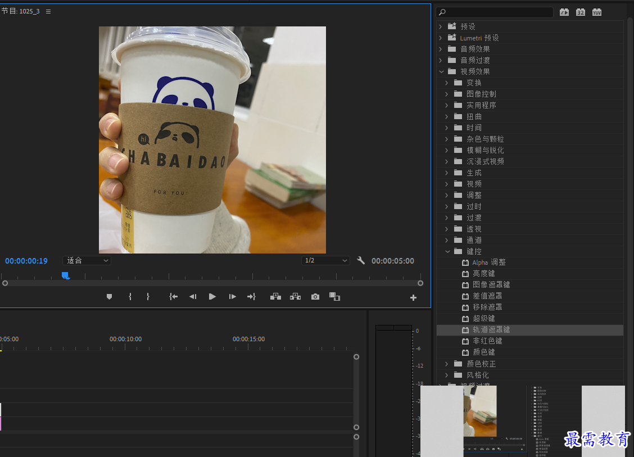Open the playback resolution 1/2 dropdown
634x457 pixels.
pos(325,260)
